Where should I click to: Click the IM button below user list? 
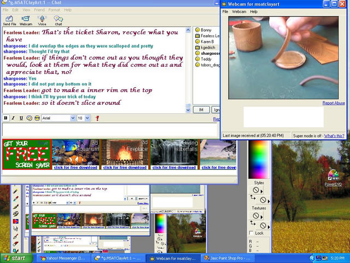201,110
